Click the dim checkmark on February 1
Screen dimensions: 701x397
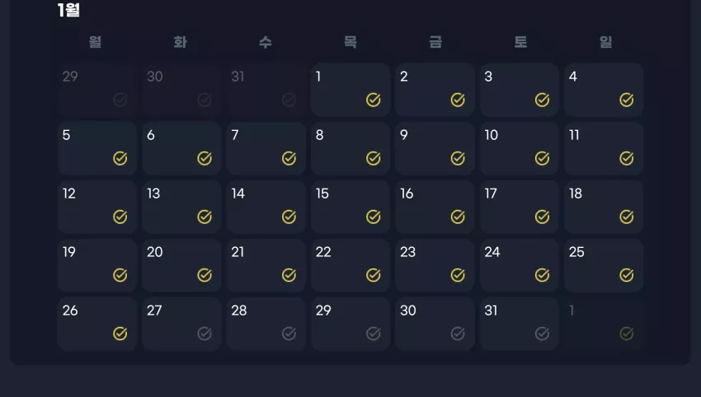click(x=626, y=334)
